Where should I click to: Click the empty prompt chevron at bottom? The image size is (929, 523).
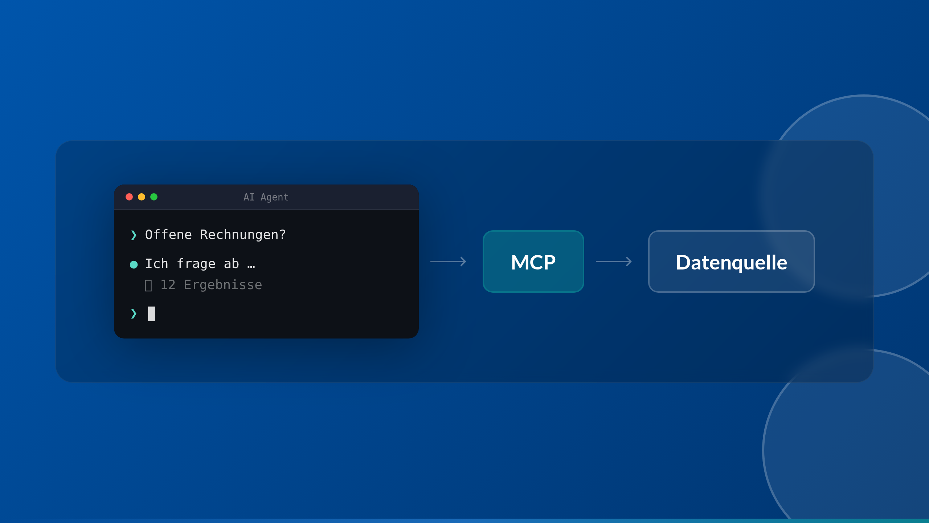(x=134, y=313)
